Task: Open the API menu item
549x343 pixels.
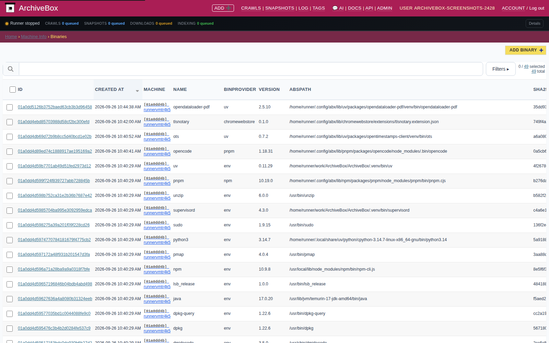Action: 369,8
